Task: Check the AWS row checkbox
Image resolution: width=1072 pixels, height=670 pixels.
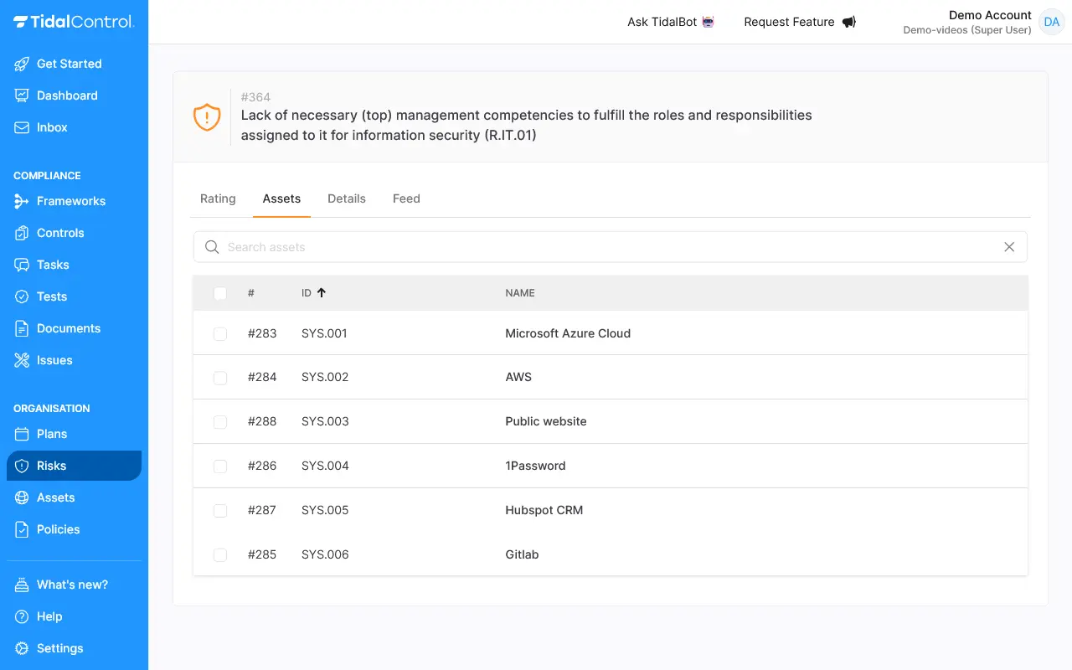Action: (220, 378)
